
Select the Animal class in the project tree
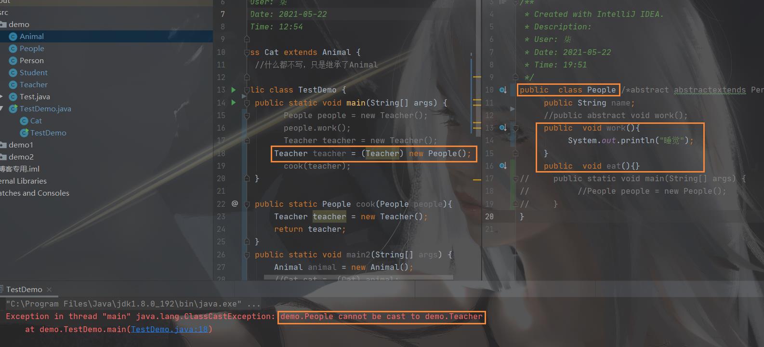click(32, 36)
